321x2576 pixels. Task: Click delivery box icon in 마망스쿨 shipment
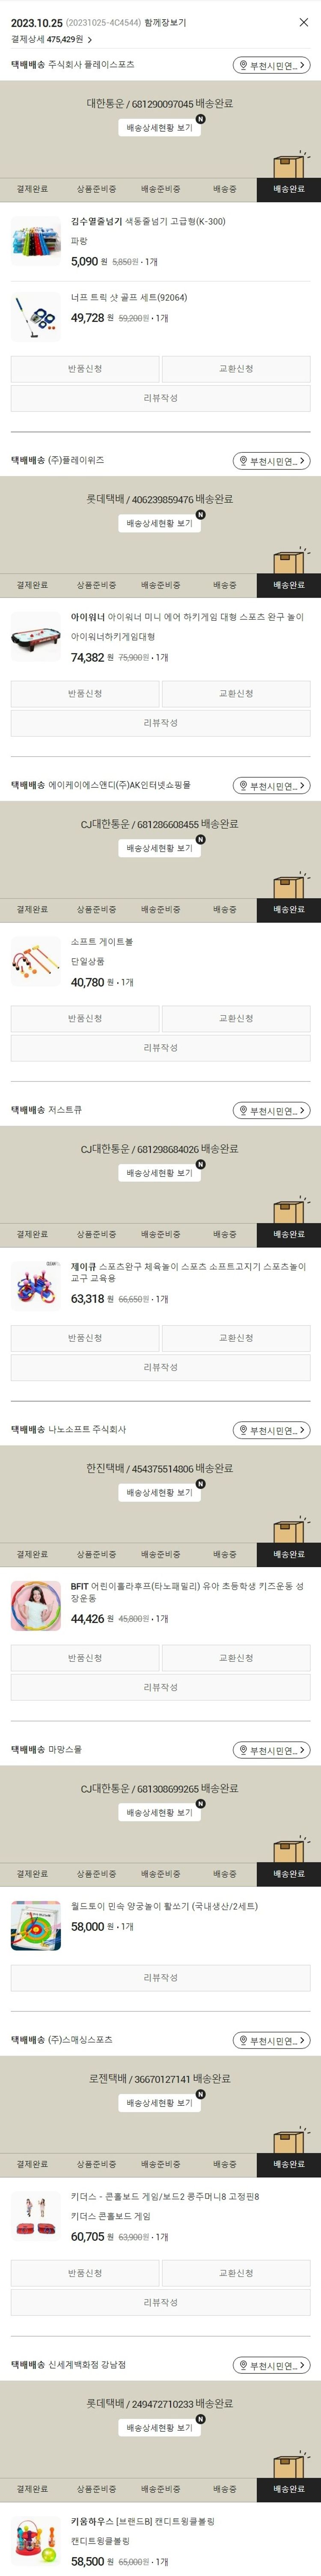pyautogui.click(x=289, y=1845)
